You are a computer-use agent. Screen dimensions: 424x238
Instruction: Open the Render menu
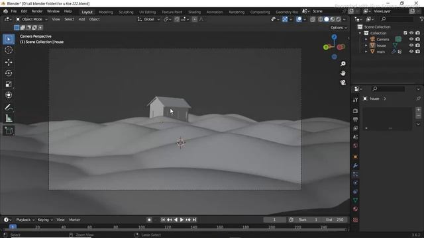(x=37, y=11)
